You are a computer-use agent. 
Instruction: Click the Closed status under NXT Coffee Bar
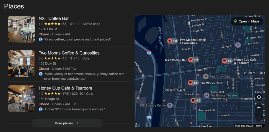point(44,34)
